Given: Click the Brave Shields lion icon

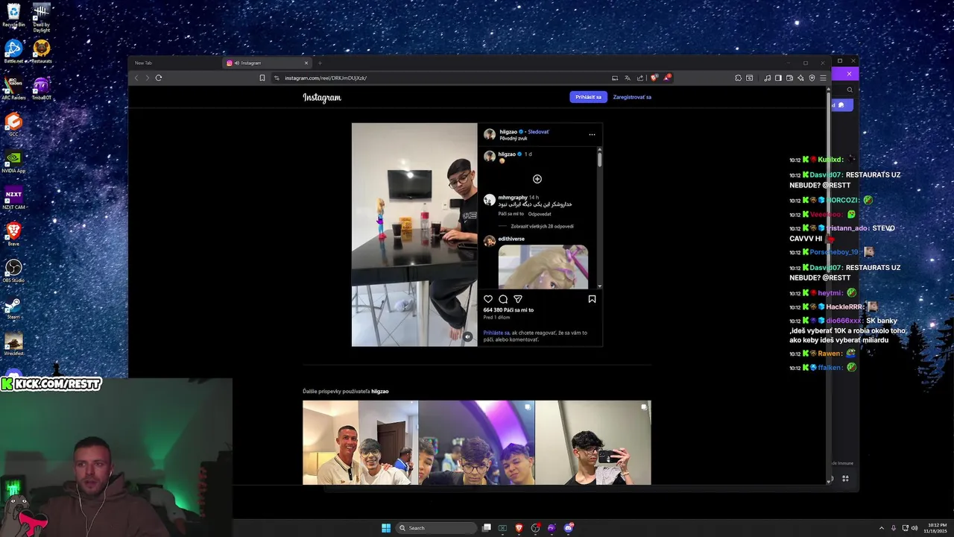Looking at the screenshot, I should pos(654,78).
